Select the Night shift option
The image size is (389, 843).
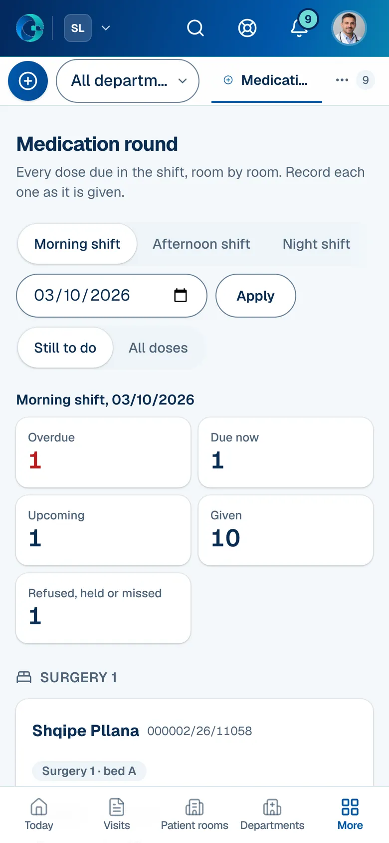[316, 244]
